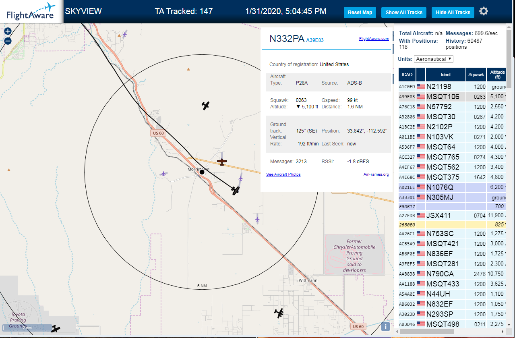
Task: Select aircraft row N1076Q
Action: 453,187
